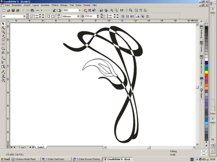The image size is (217, 162).
Task: Open the Effekte menu
Action: tap(55, 5)
